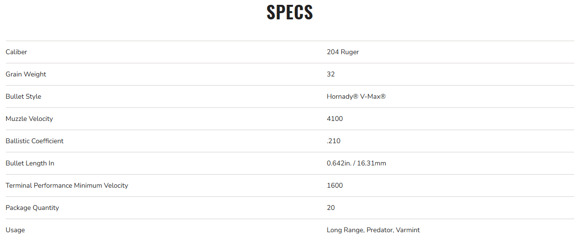Click the word 'Varmint' in Usage

coord(408,230)
